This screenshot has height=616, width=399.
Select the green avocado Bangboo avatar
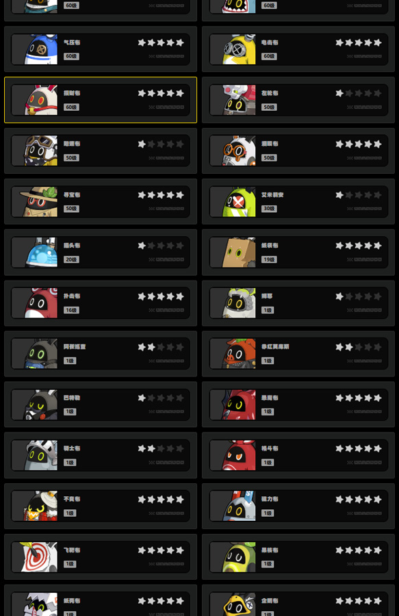(239, 556)
